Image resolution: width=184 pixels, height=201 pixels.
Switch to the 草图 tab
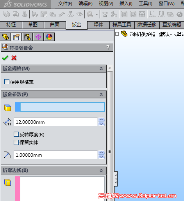pyautogui.click(x=33, y=25)
